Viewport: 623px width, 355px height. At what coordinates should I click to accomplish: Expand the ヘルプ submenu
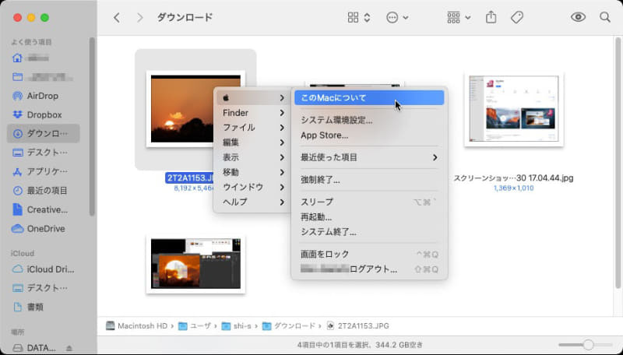[x=254, y=202]
